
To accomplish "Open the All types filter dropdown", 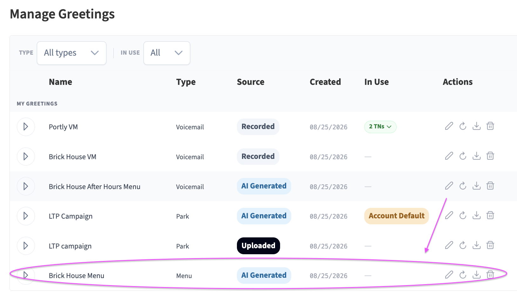I will pyautogui.click(x=71, y=53).
